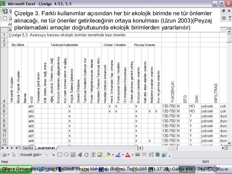
Task: Select the Çizelge 5.3 title cell
Action: tap(67, 35)
